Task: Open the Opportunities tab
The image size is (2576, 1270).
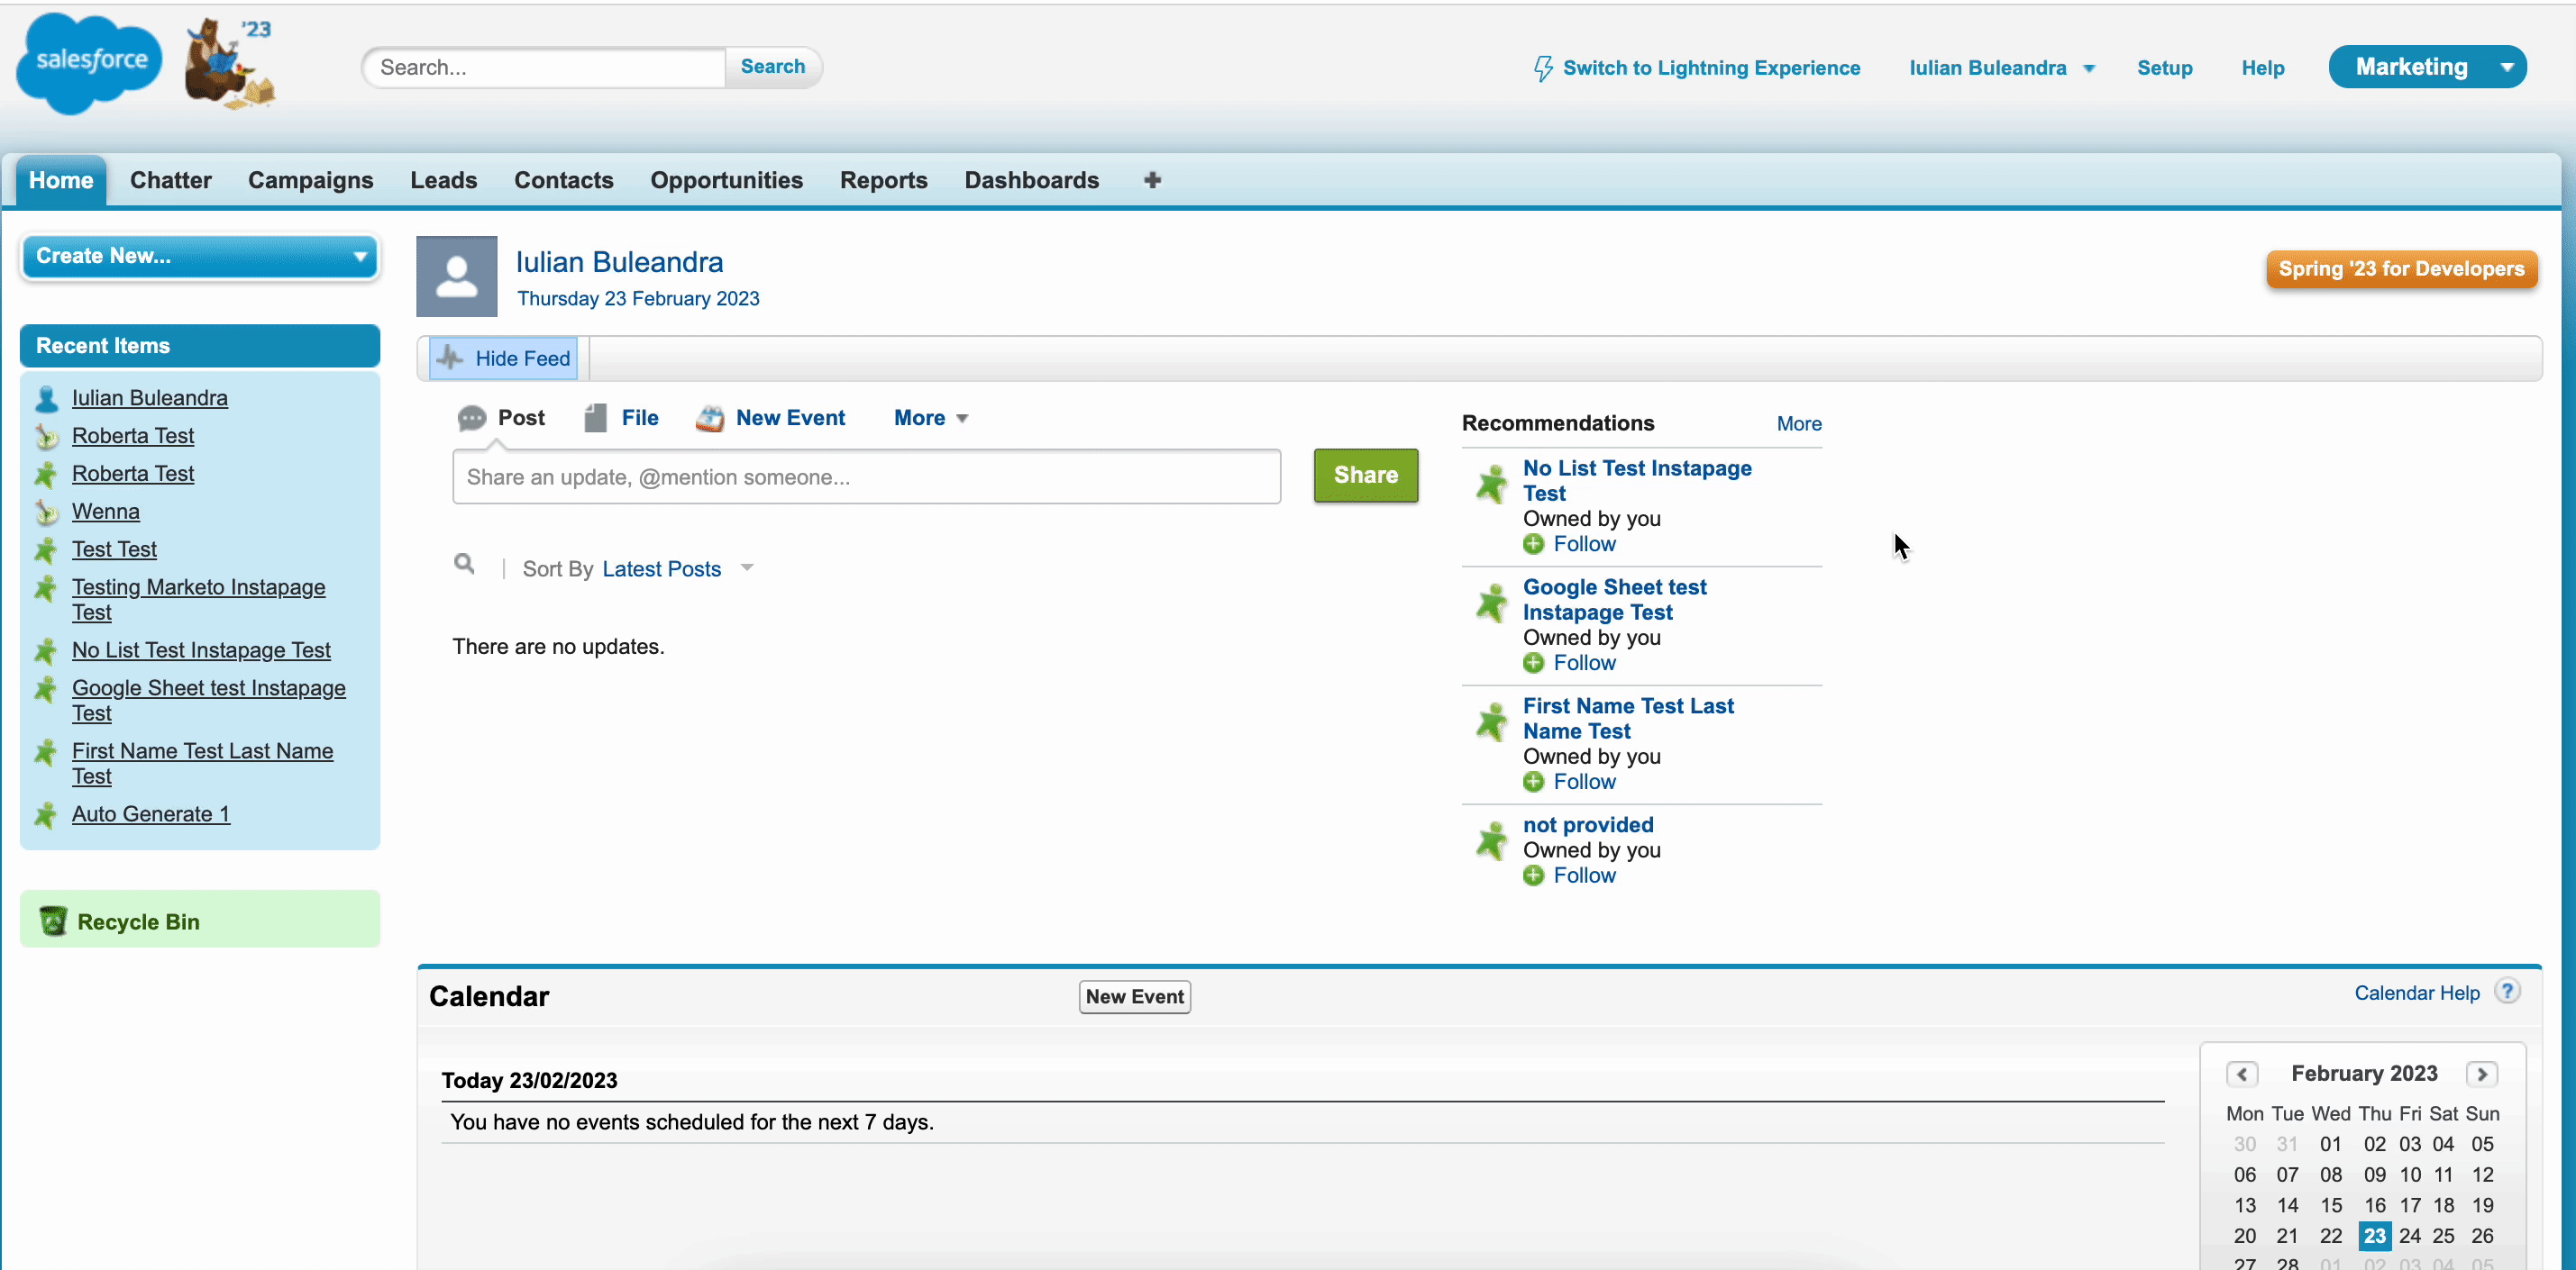Action: (727, 180)
